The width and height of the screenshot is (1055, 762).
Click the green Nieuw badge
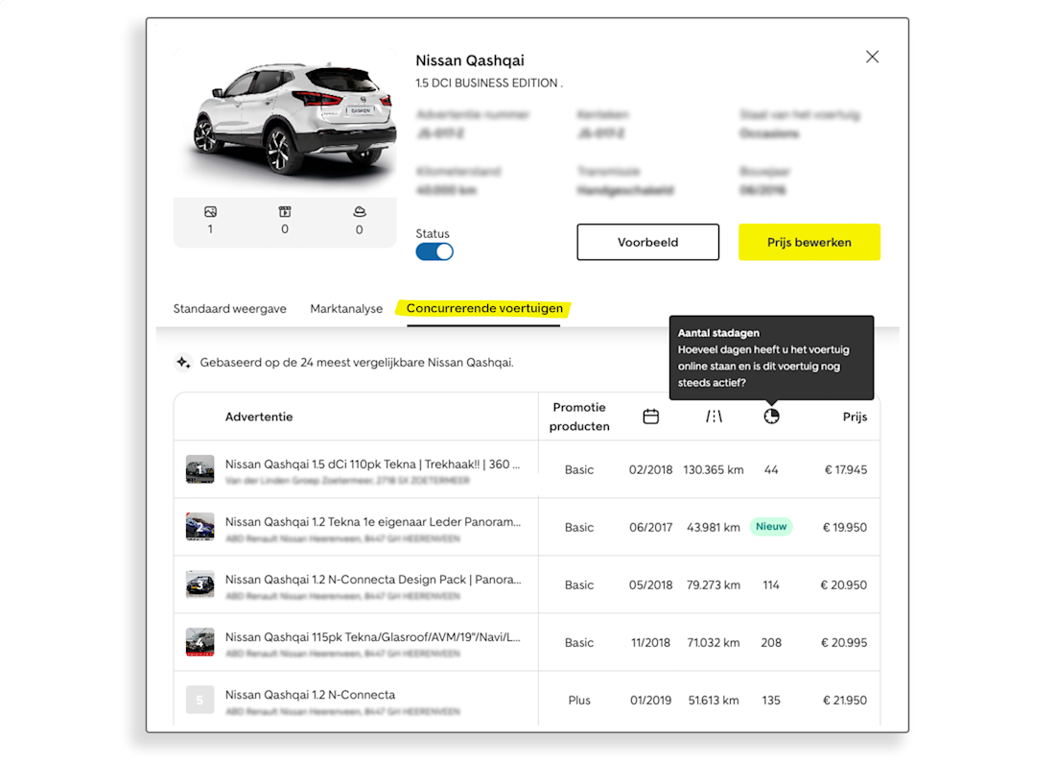coord(771,527)
